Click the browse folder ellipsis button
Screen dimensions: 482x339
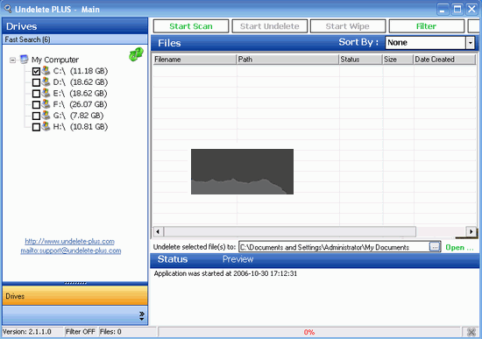(x=435, y=247)
